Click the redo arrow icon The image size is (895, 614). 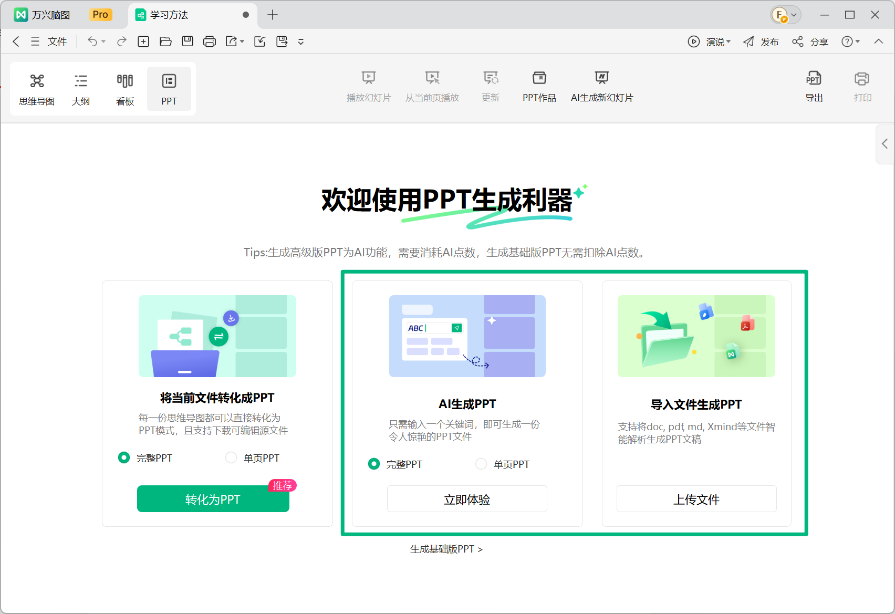pyautogui.click(x=122, y=41)
